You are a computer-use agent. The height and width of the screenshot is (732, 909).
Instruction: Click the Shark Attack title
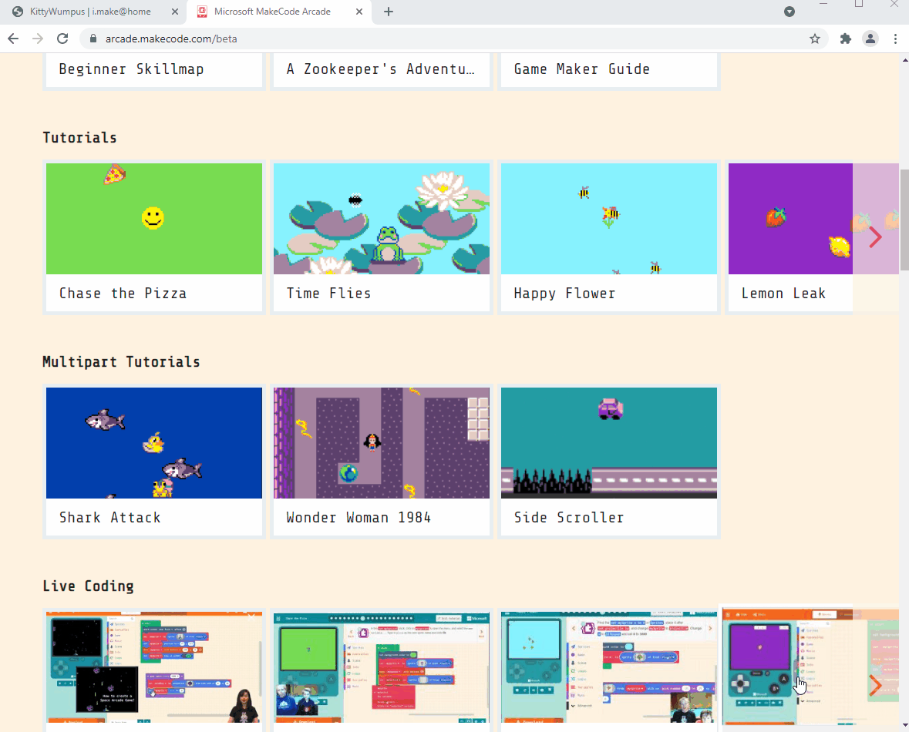(x=109, y=518)
